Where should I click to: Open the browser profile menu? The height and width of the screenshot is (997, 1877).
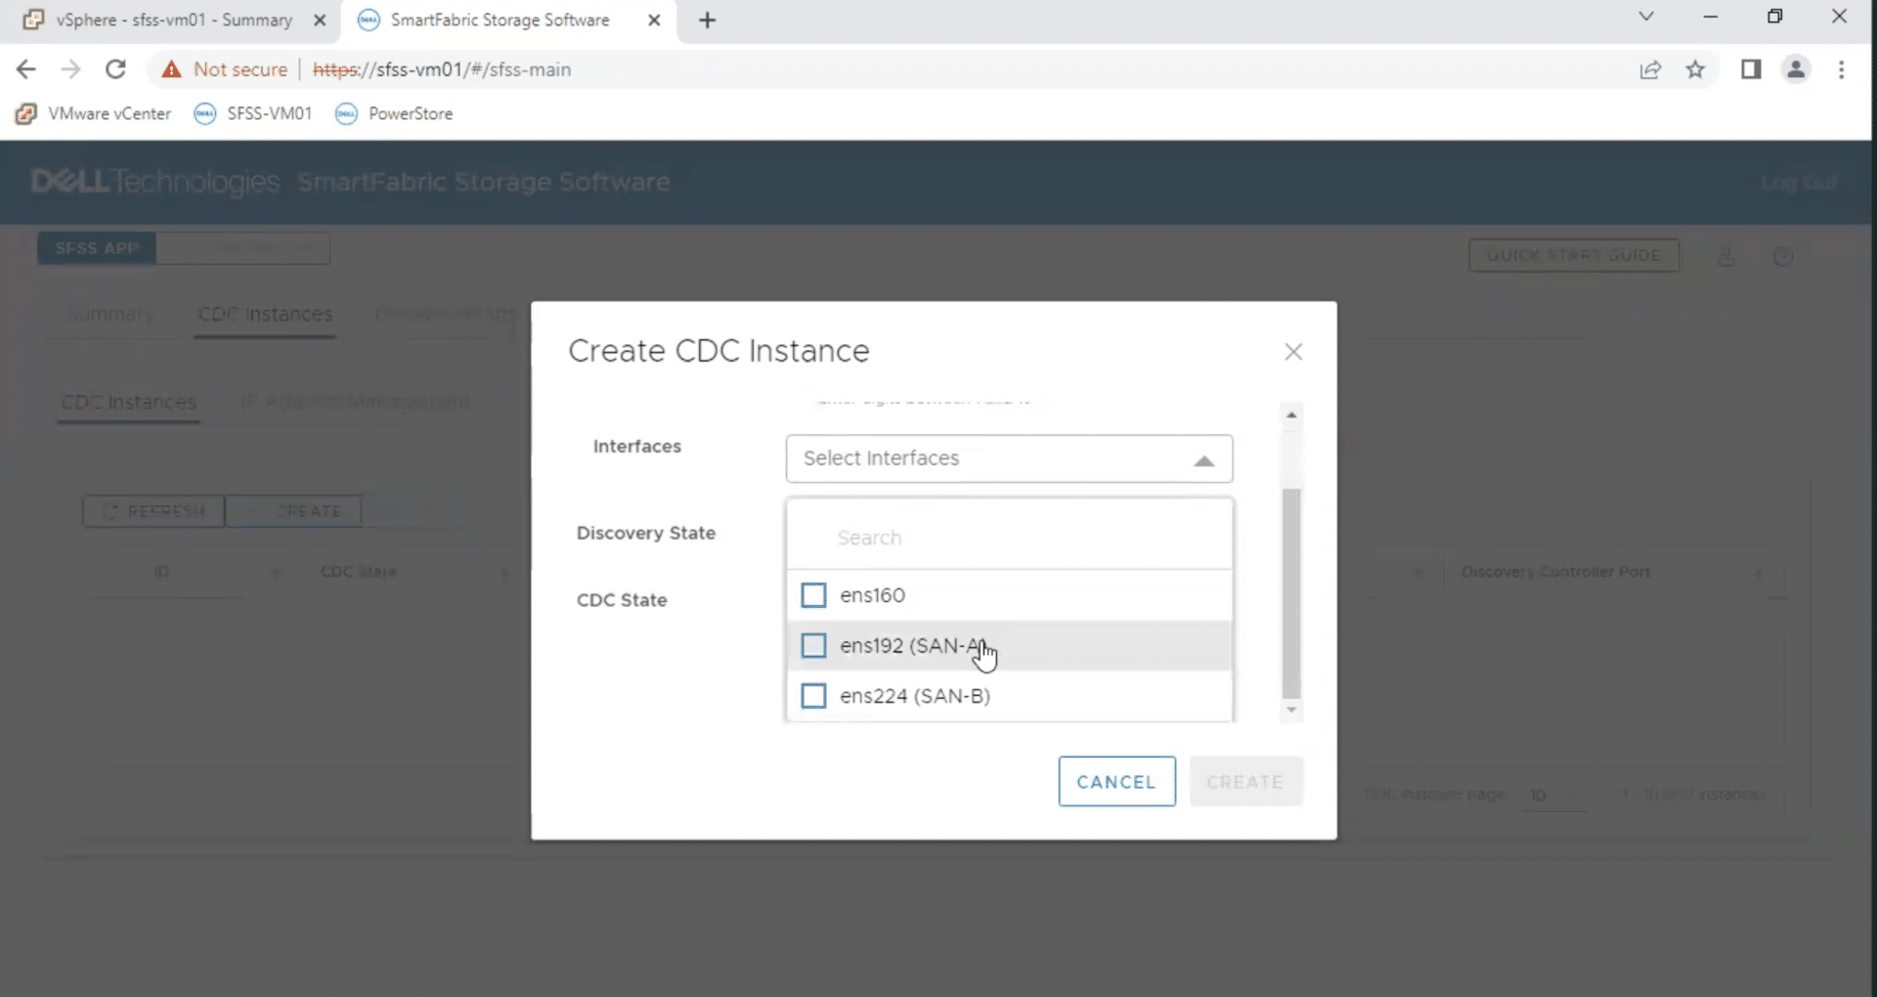tap(1796, 69)
